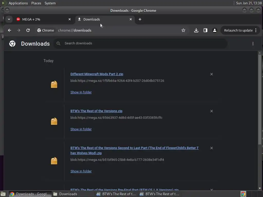
Task: Show BTW's The Rest of the Versions.zip in folder
Action: pyautogui.click(x=81, y=129)
